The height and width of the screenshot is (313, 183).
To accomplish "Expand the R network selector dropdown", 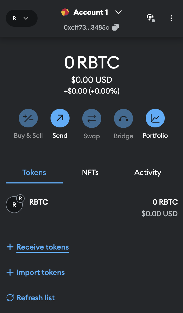I will click(x=22, y=18).
